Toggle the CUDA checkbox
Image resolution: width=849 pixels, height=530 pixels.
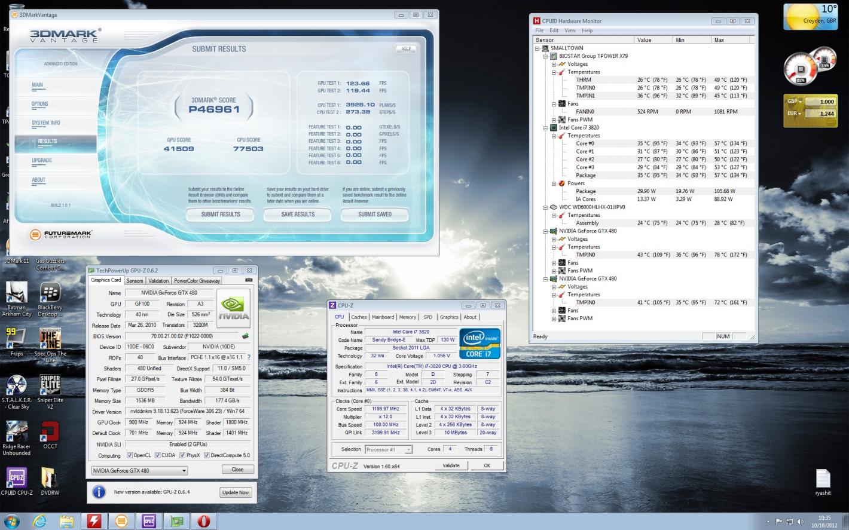tap(158, 455)
